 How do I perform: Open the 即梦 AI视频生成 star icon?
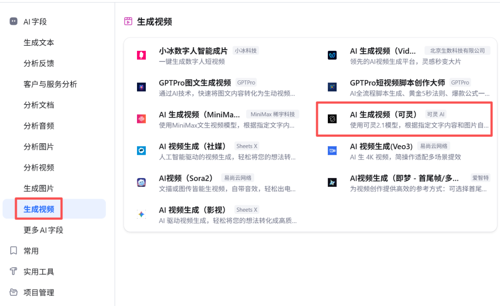pyautogui.click(x=332, y=181)
